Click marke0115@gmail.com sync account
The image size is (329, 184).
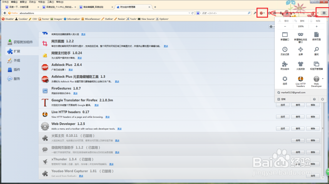tap(291, 92)
